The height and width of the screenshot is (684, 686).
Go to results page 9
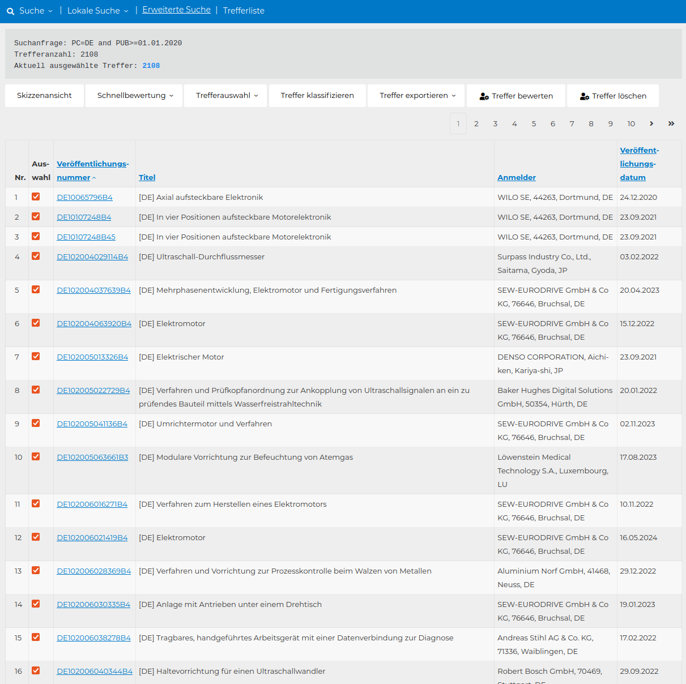coord(611,123)
